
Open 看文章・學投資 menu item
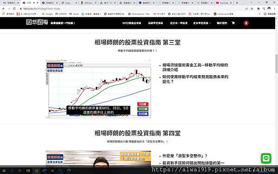click(x=179, y=23)
